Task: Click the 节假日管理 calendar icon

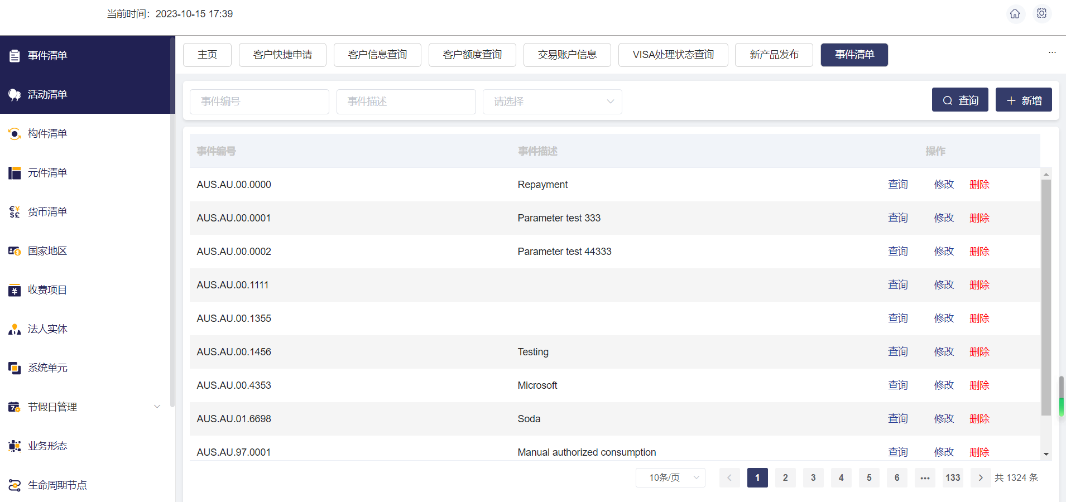Action: coord(15,407)
